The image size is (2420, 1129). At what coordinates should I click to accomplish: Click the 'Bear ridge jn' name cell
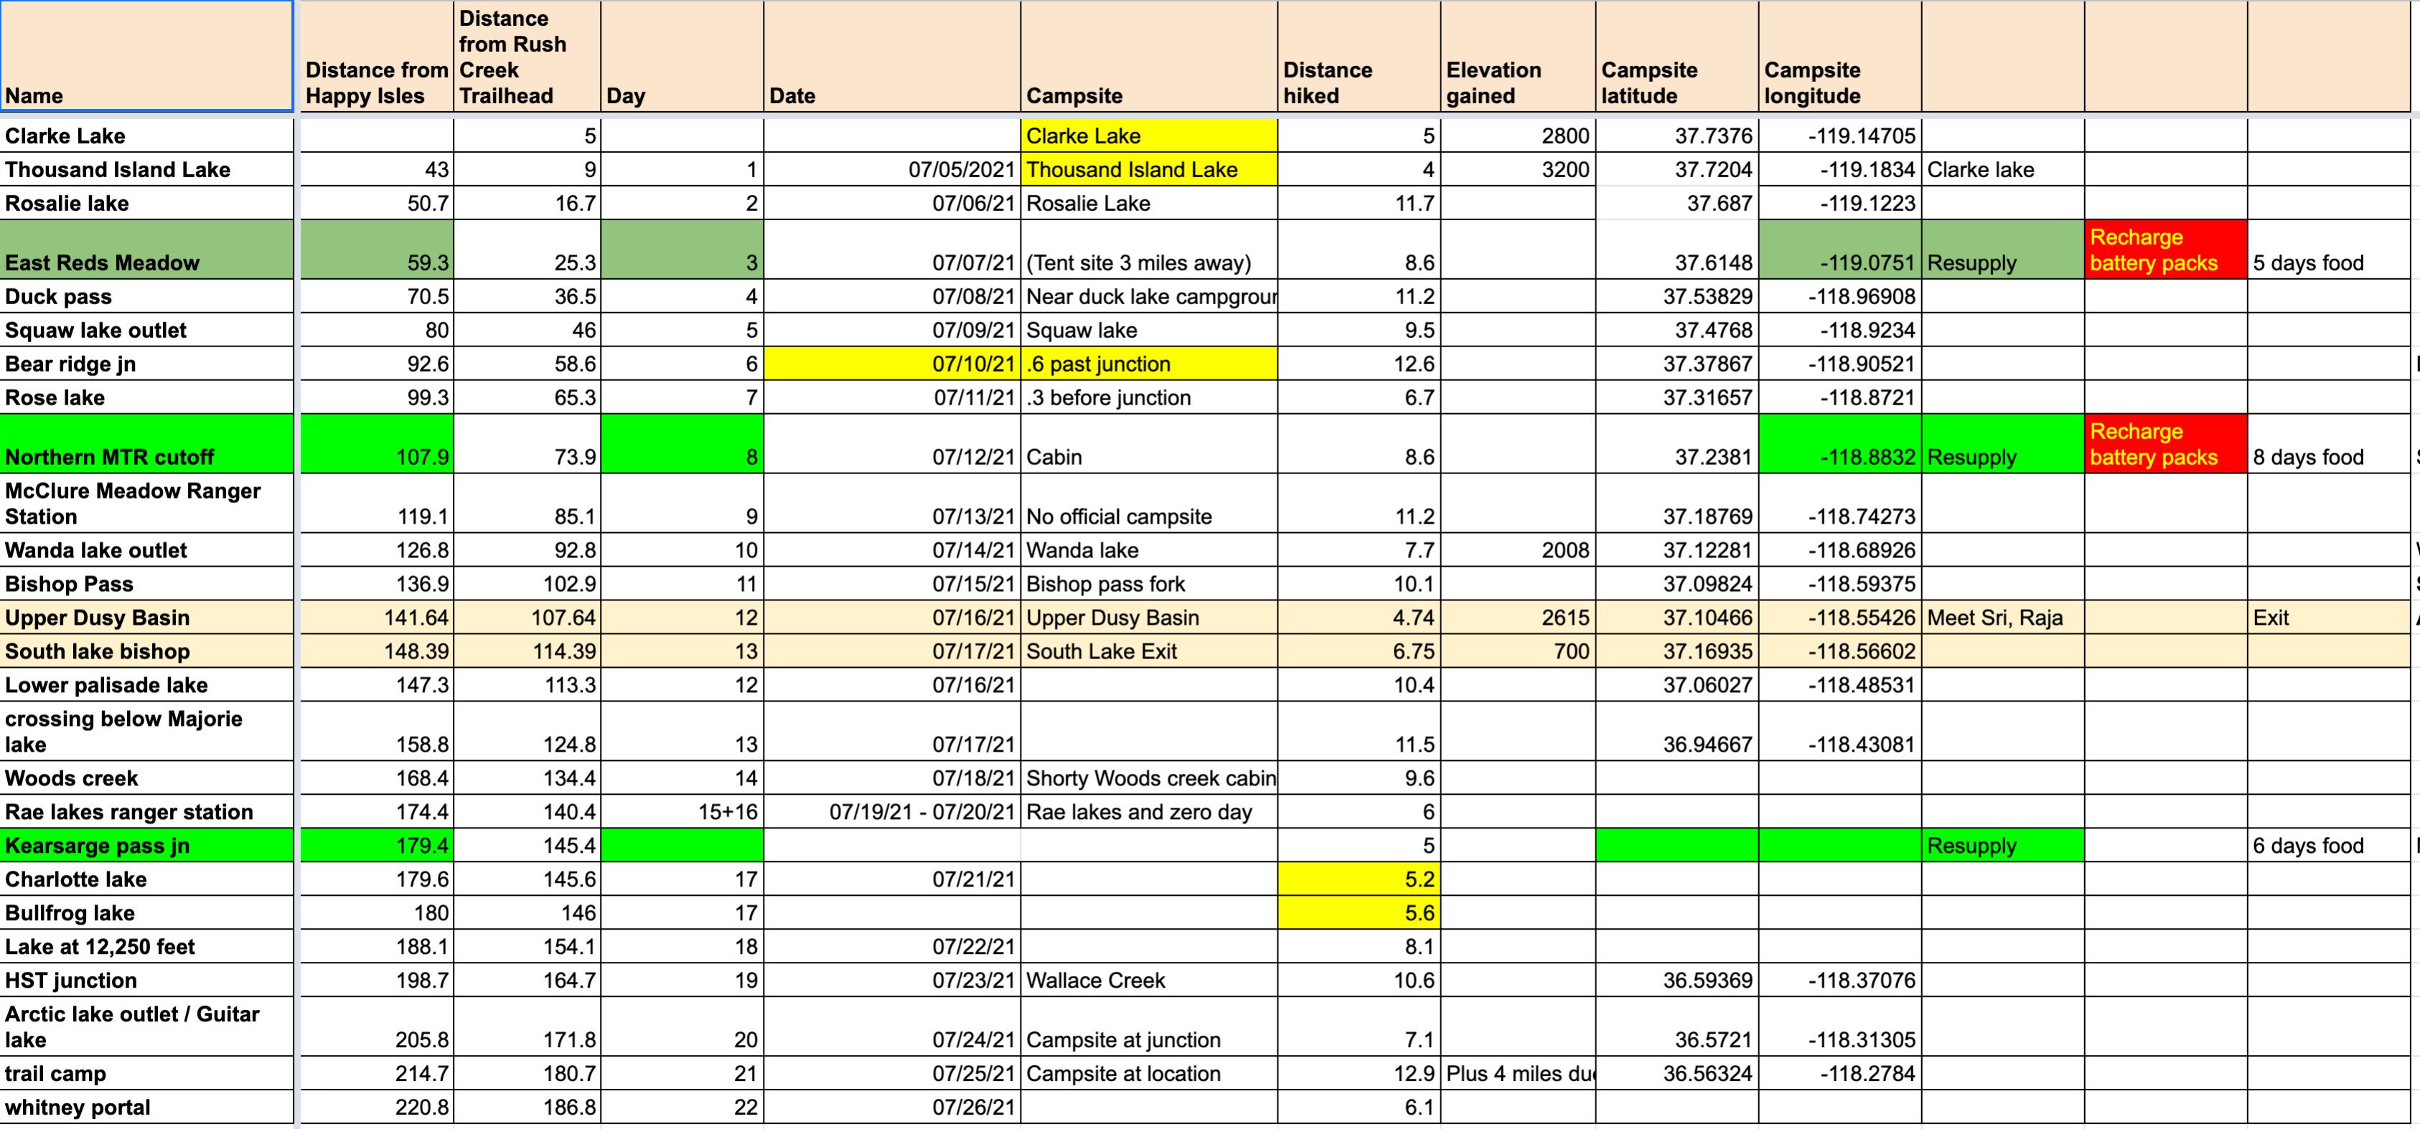tap(148, 364)
